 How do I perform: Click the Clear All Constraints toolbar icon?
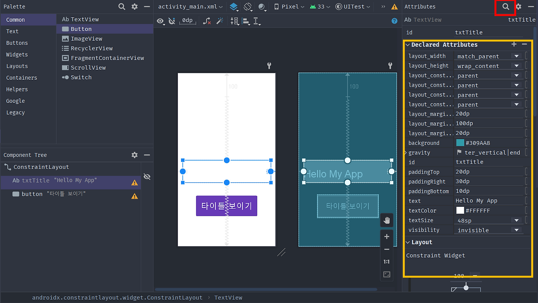pyautogui.click(x=206, y=21)
